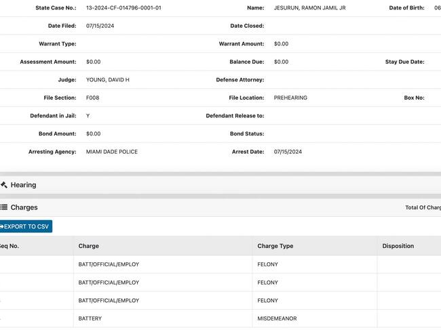Click the MIAMI DADE POLICE arresting agency value
This screenshot has width=441, height=330.
point(112,152)
